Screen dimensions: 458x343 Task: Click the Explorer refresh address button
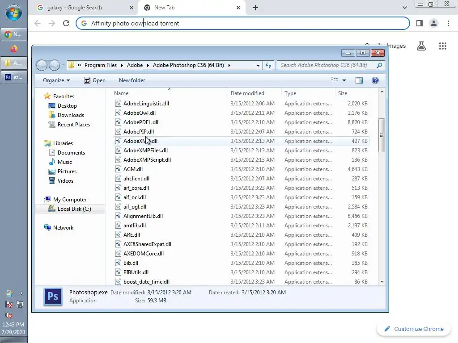click(268, 65)
